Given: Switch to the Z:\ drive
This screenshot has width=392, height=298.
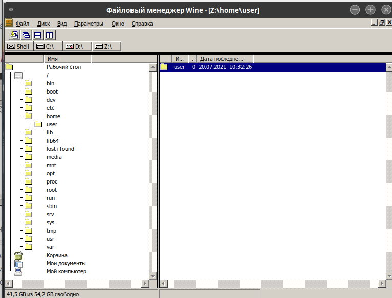Looking at the screenshot, I should click(x=106, y=47).
